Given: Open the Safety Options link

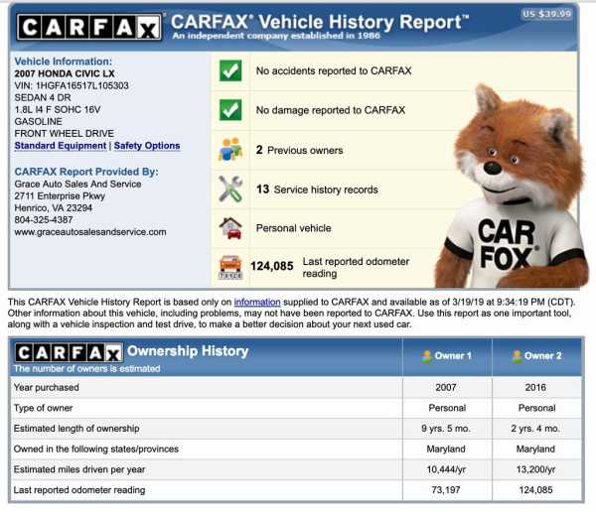Looking at the screenshot, I should [x=147, y=146].
